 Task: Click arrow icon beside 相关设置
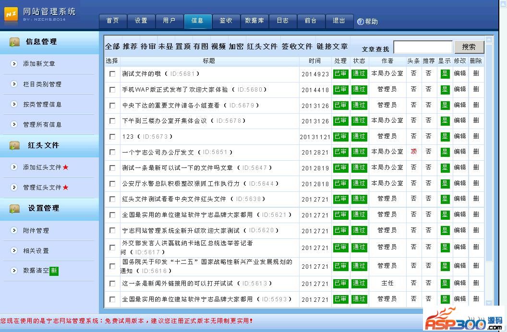coord(13,250)
